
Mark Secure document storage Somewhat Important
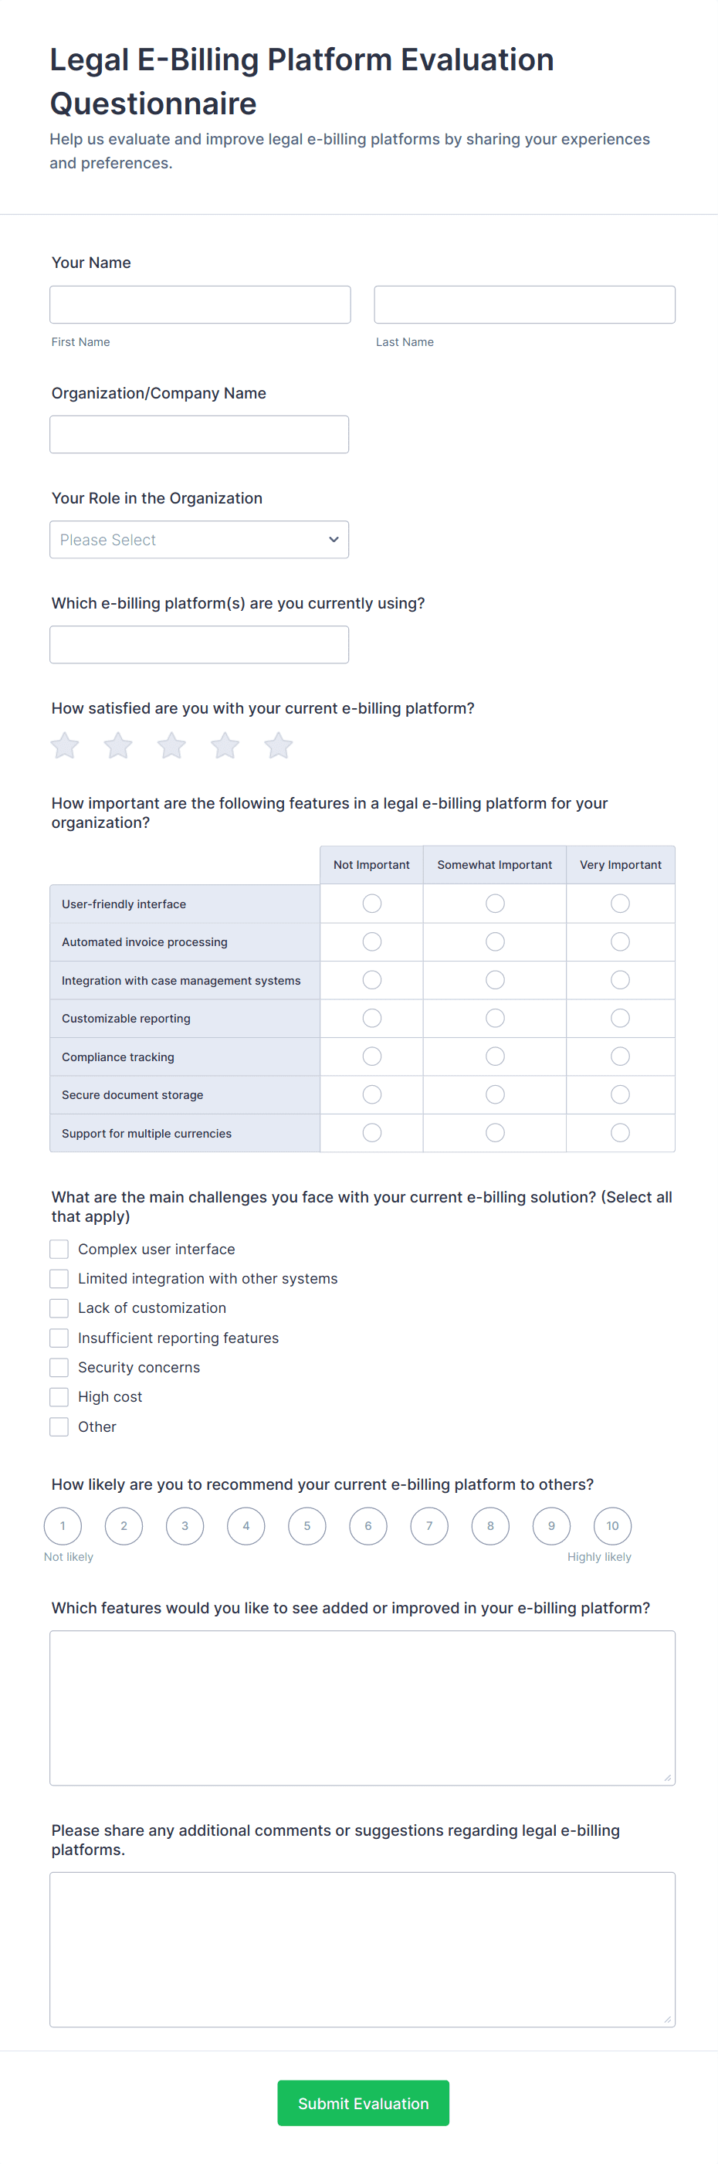click(x=496, y=1094)
